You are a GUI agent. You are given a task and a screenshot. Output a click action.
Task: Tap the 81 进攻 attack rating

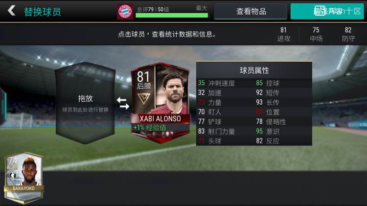[284, 34]
